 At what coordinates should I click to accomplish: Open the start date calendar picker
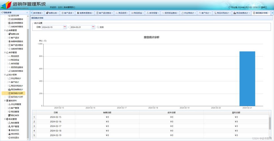point(65,27)
